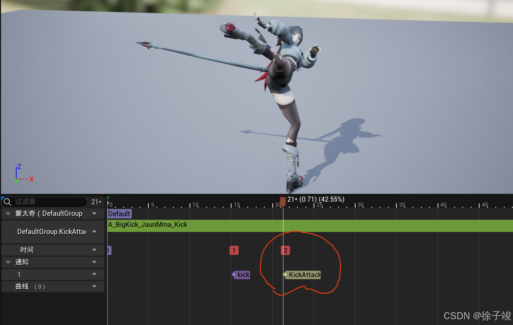This screenshot has height=325, width=513.
Task: Select the purple kick notify
Action: [x=241, y=275]
